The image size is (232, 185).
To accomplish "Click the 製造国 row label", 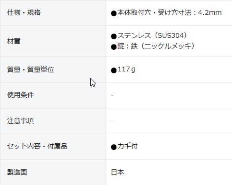I will tap(17, 172).
